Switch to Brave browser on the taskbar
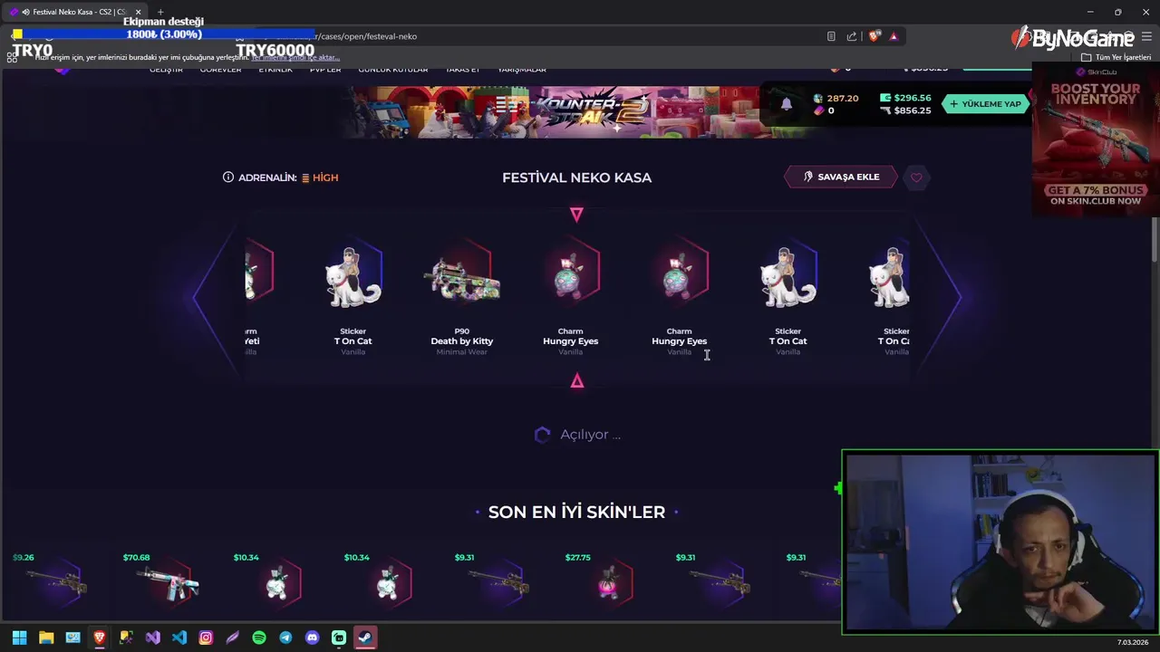 pyautogui.click(x=100, y=638)
